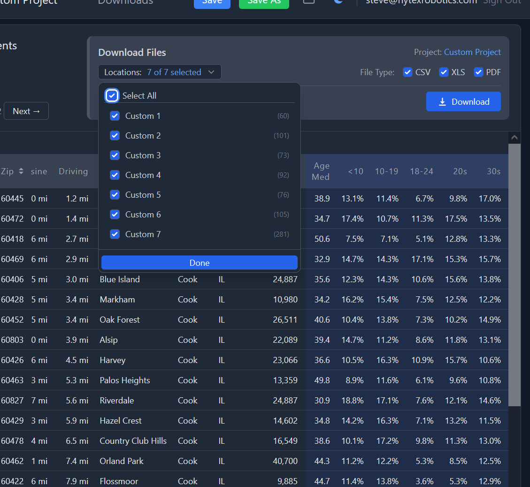Click the download arrow icon in Download button
Image resolution: width=530 pixels, height=487 pixels.
click(442, 102)
